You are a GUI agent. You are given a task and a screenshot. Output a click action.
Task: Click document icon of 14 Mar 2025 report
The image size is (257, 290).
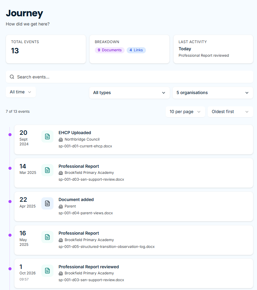(x=47, y=170)
